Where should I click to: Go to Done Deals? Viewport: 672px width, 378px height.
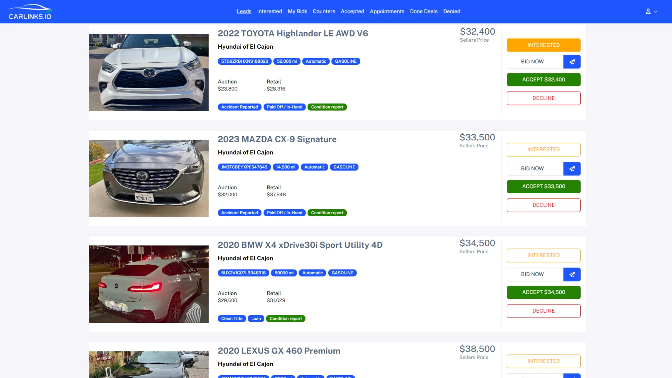point(424,12)
